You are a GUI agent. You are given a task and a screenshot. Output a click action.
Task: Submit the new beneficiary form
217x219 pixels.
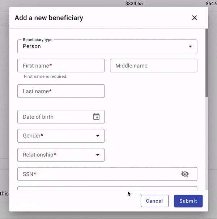188,201
